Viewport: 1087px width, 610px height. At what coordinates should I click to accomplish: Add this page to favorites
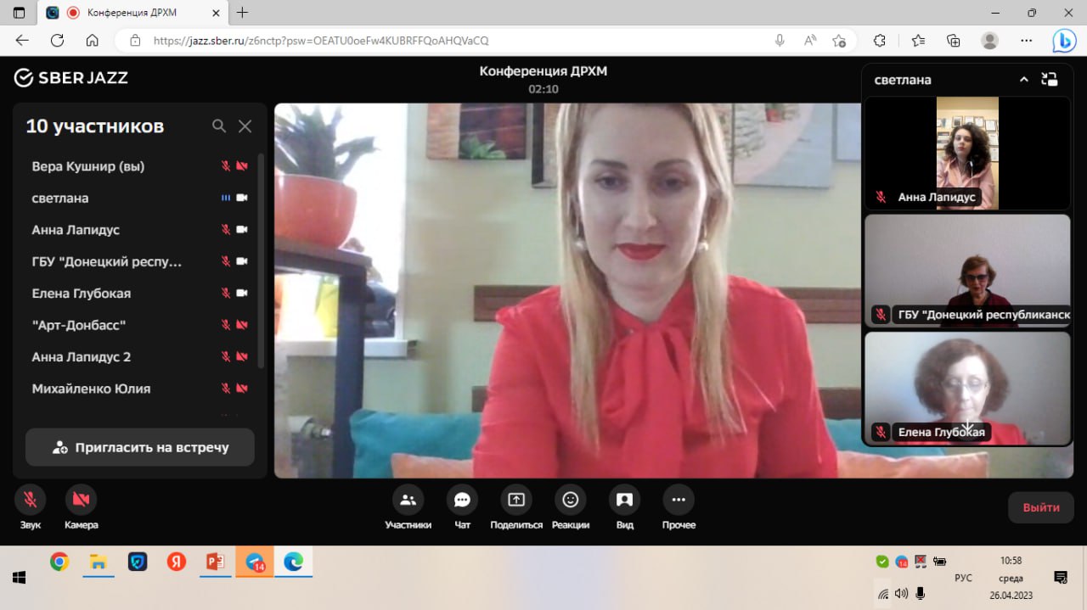(x=839, y=41)
